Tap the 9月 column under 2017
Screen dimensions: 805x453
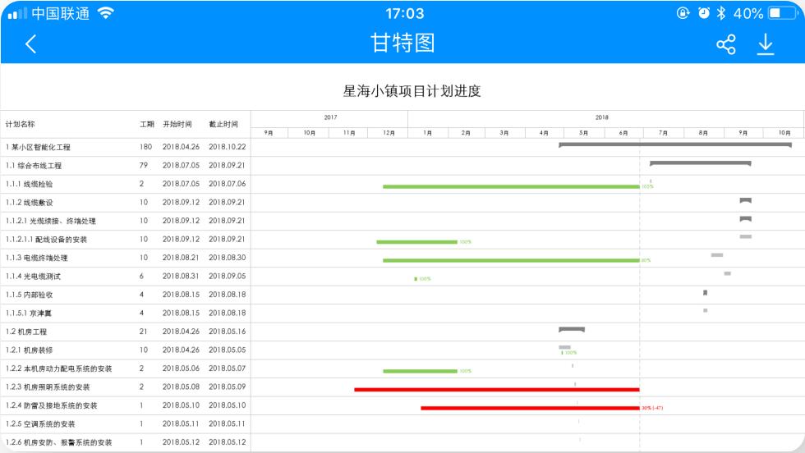point(269,133)
